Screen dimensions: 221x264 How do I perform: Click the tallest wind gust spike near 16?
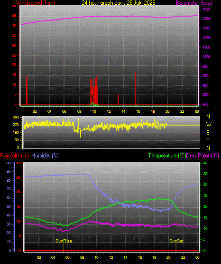135,88
